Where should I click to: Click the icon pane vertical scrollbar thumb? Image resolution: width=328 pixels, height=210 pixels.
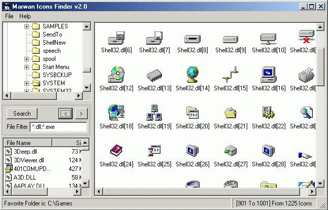point(320,66)
